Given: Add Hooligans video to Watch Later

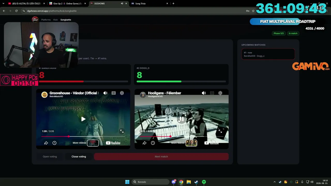Looking at the screenshot, I should tap(153, 143).
